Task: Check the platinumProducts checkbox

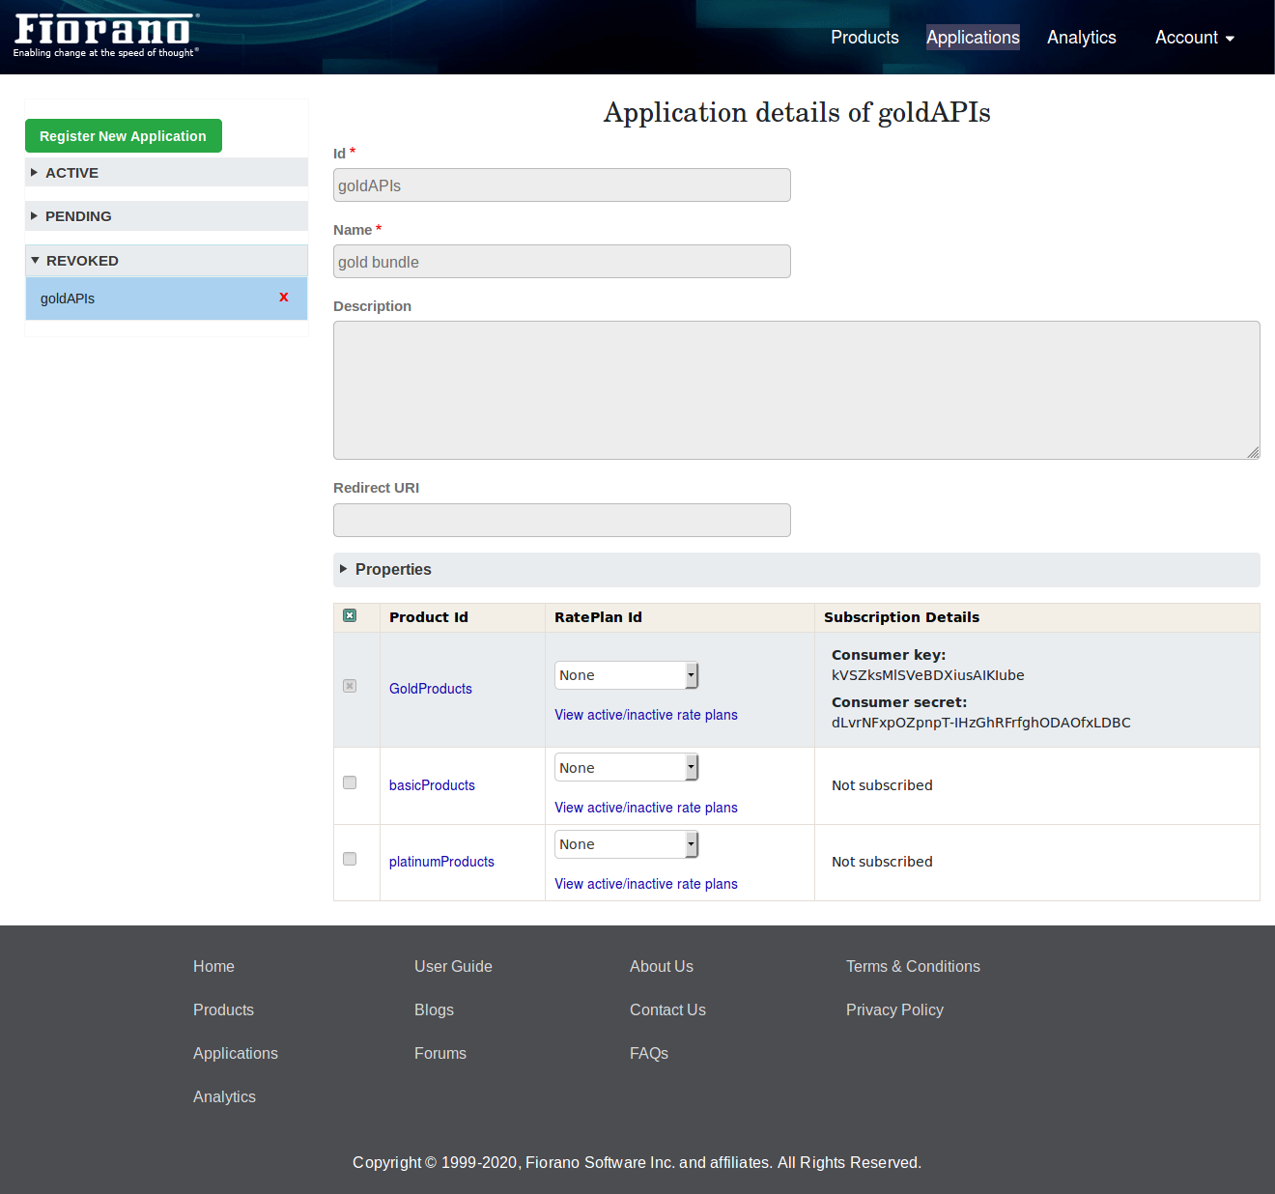Action: tap(350, 859)
